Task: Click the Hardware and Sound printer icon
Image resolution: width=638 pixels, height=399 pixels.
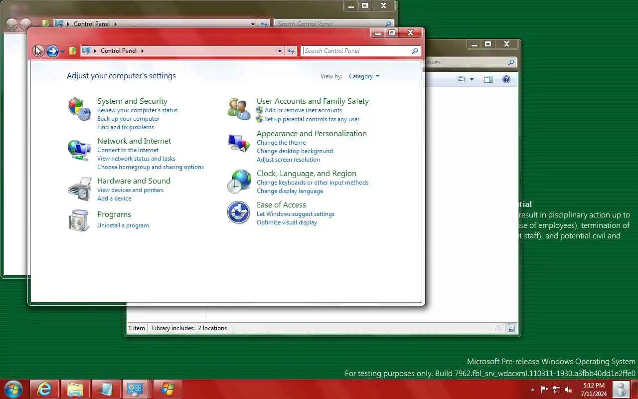Action: 79,189
